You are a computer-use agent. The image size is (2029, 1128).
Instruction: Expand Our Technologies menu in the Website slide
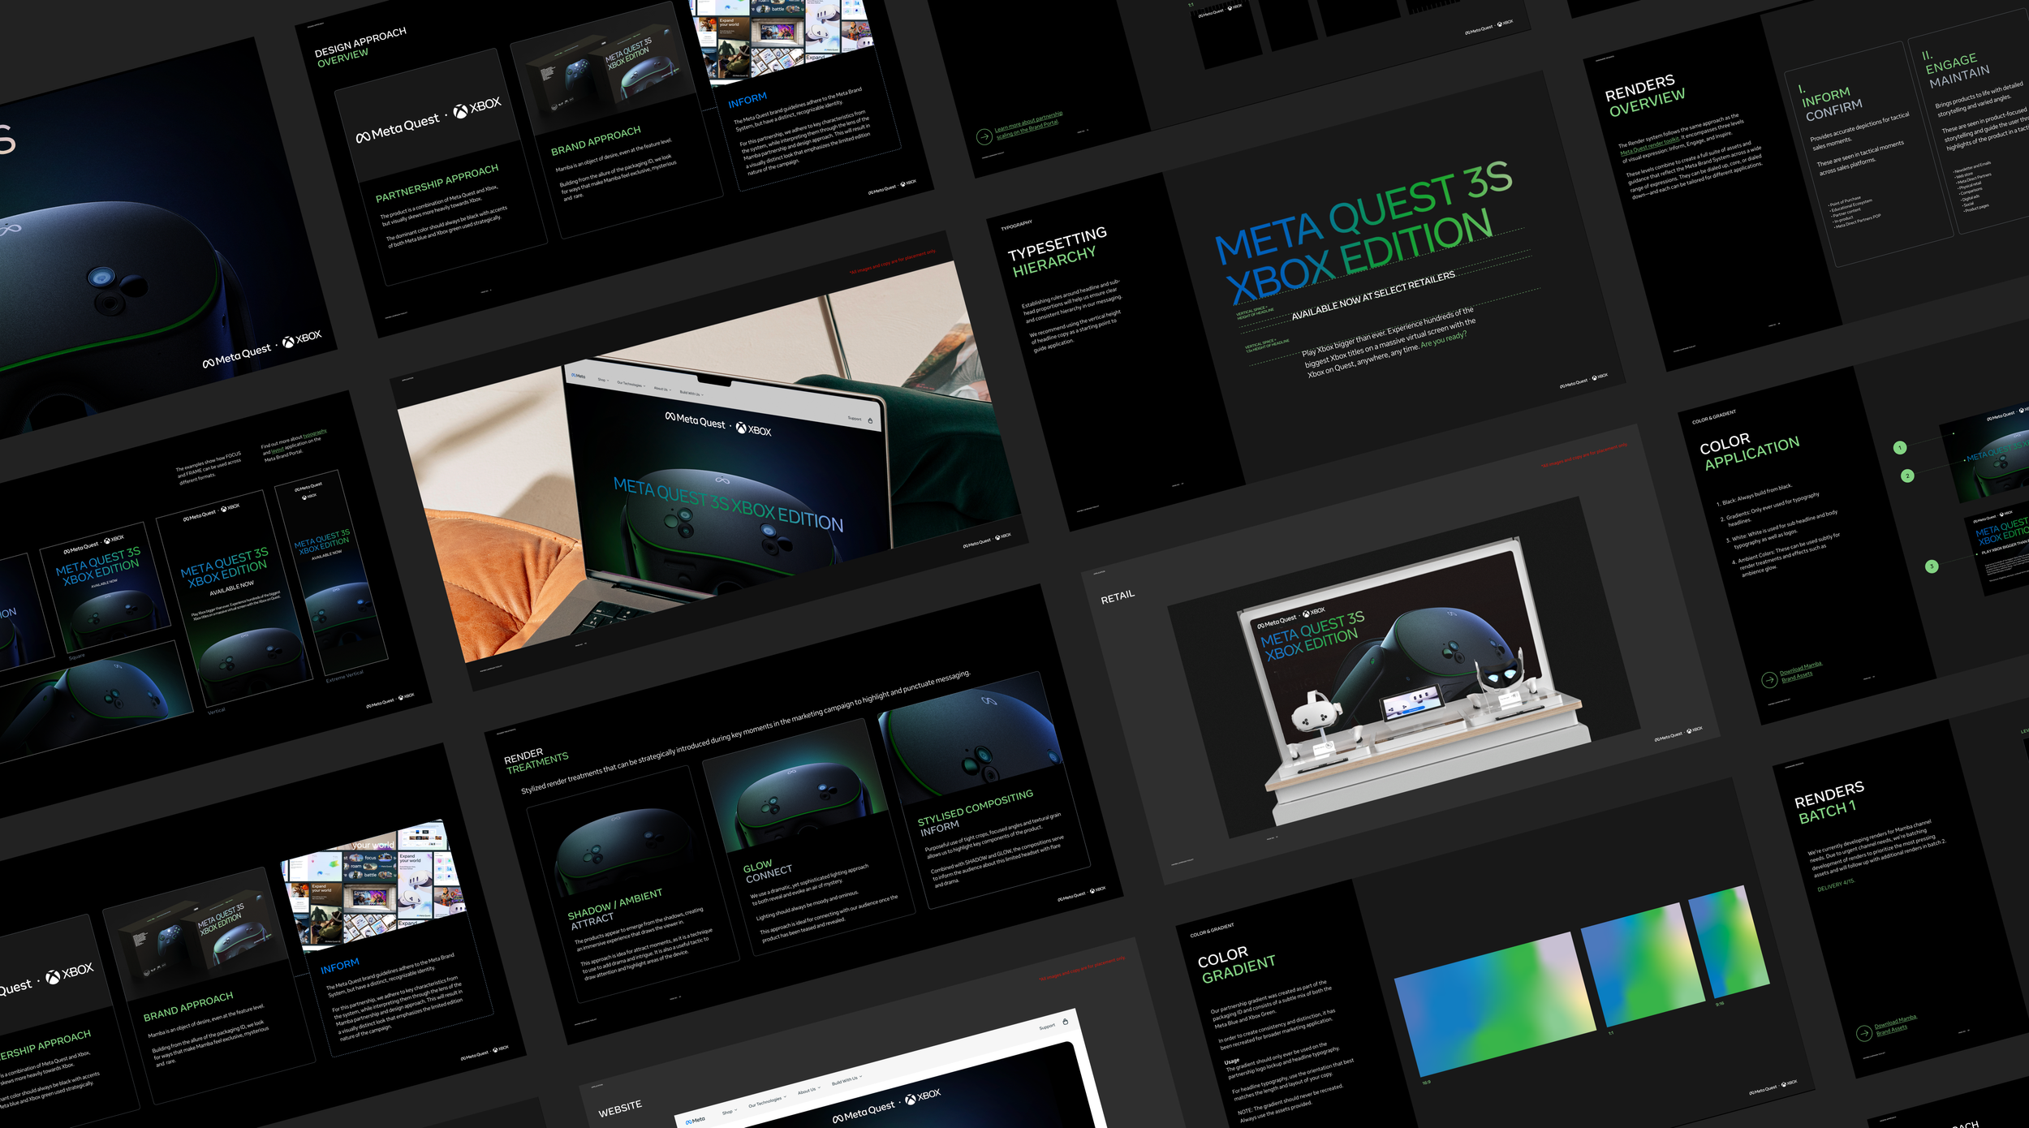click(766, 1101)
